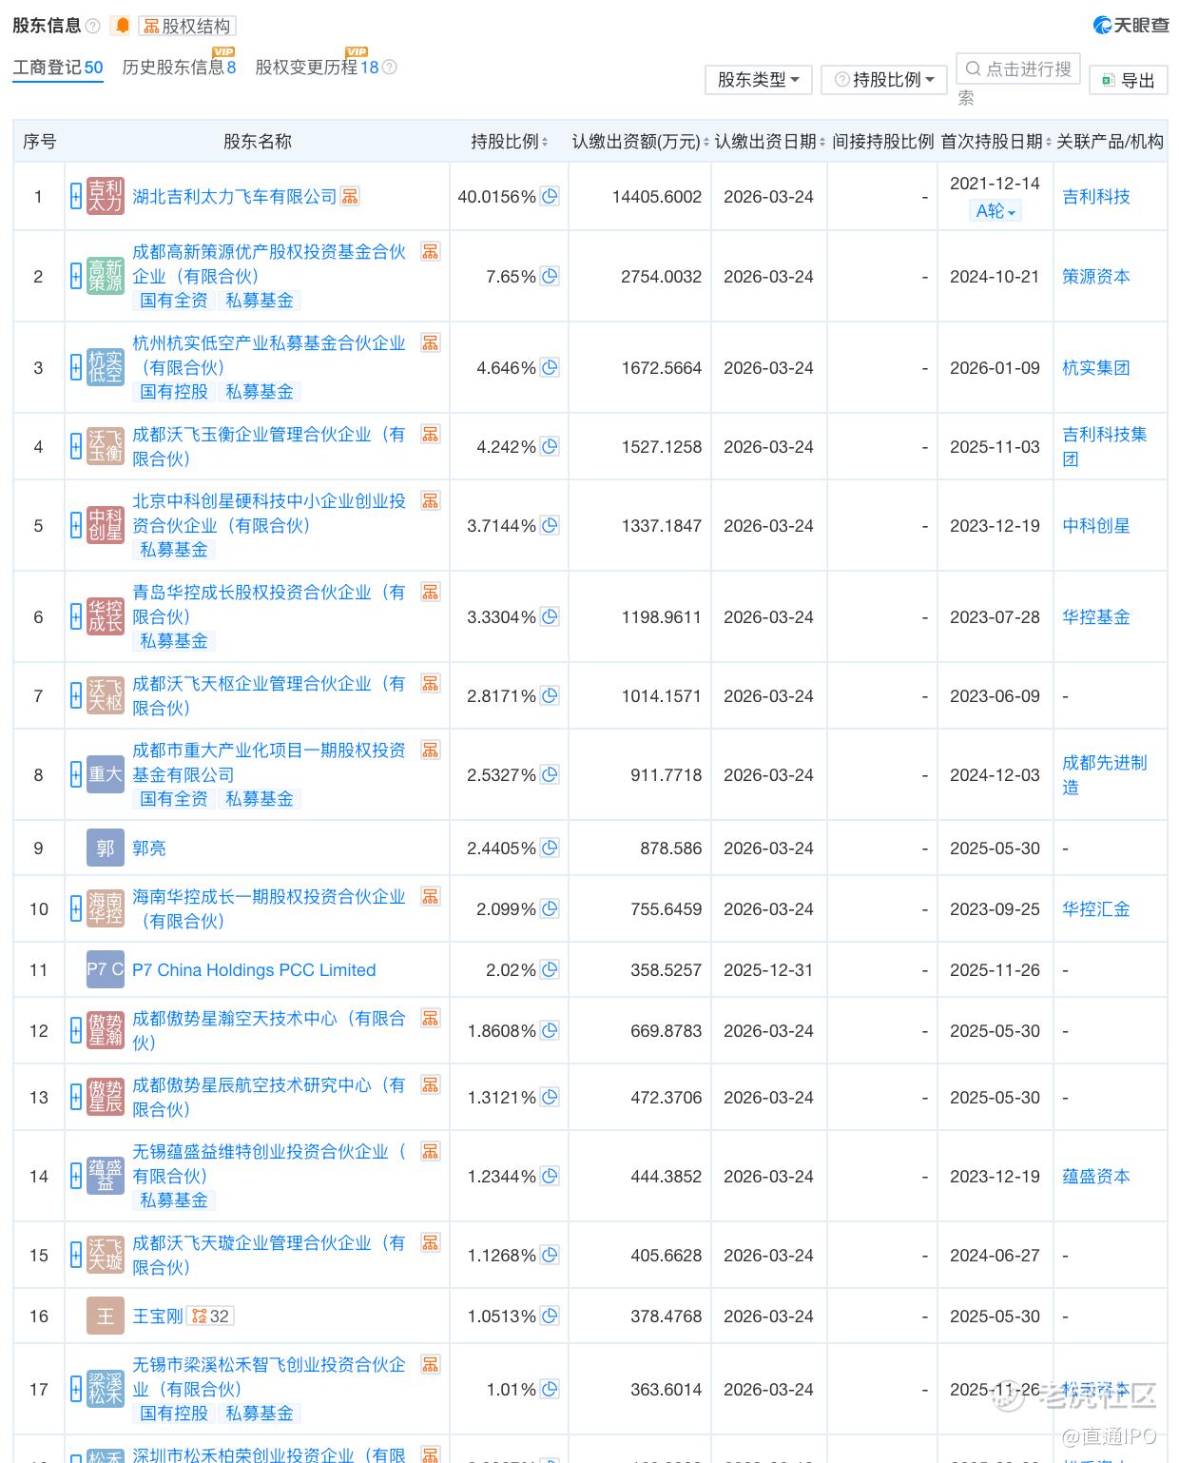1179x1463 pixels.
Task: Click structure icon for 杭州杭实低空 row
Action: pyautogui.click(x=431, y=342)
